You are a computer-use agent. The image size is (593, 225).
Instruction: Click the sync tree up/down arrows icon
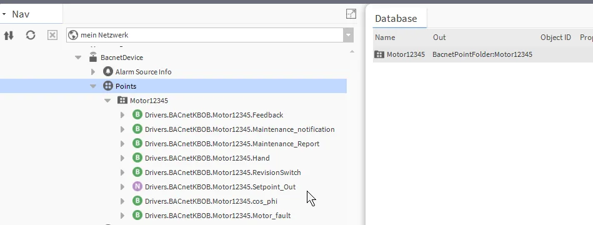tap(9, 35)
